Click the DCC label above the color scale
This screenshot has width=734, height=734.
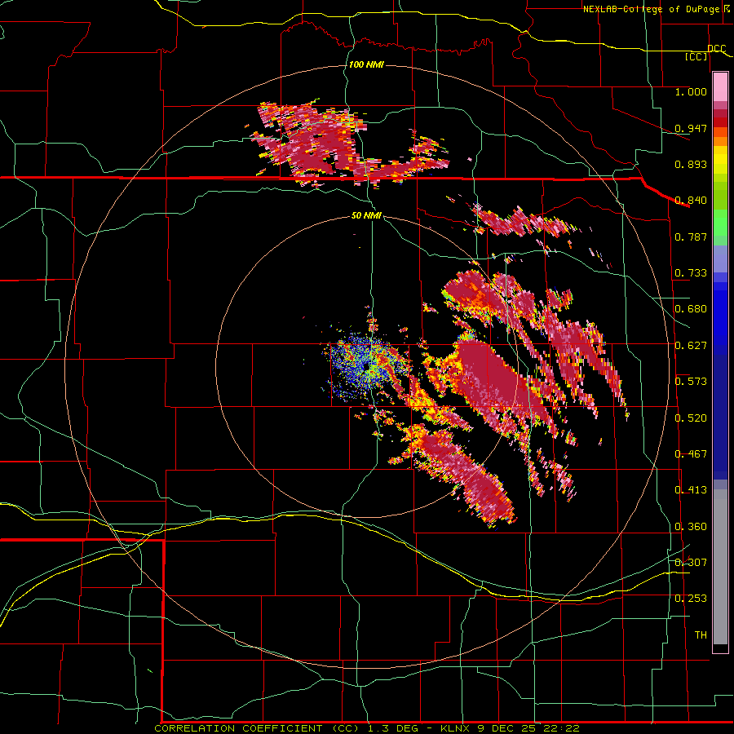click(716, 48)
